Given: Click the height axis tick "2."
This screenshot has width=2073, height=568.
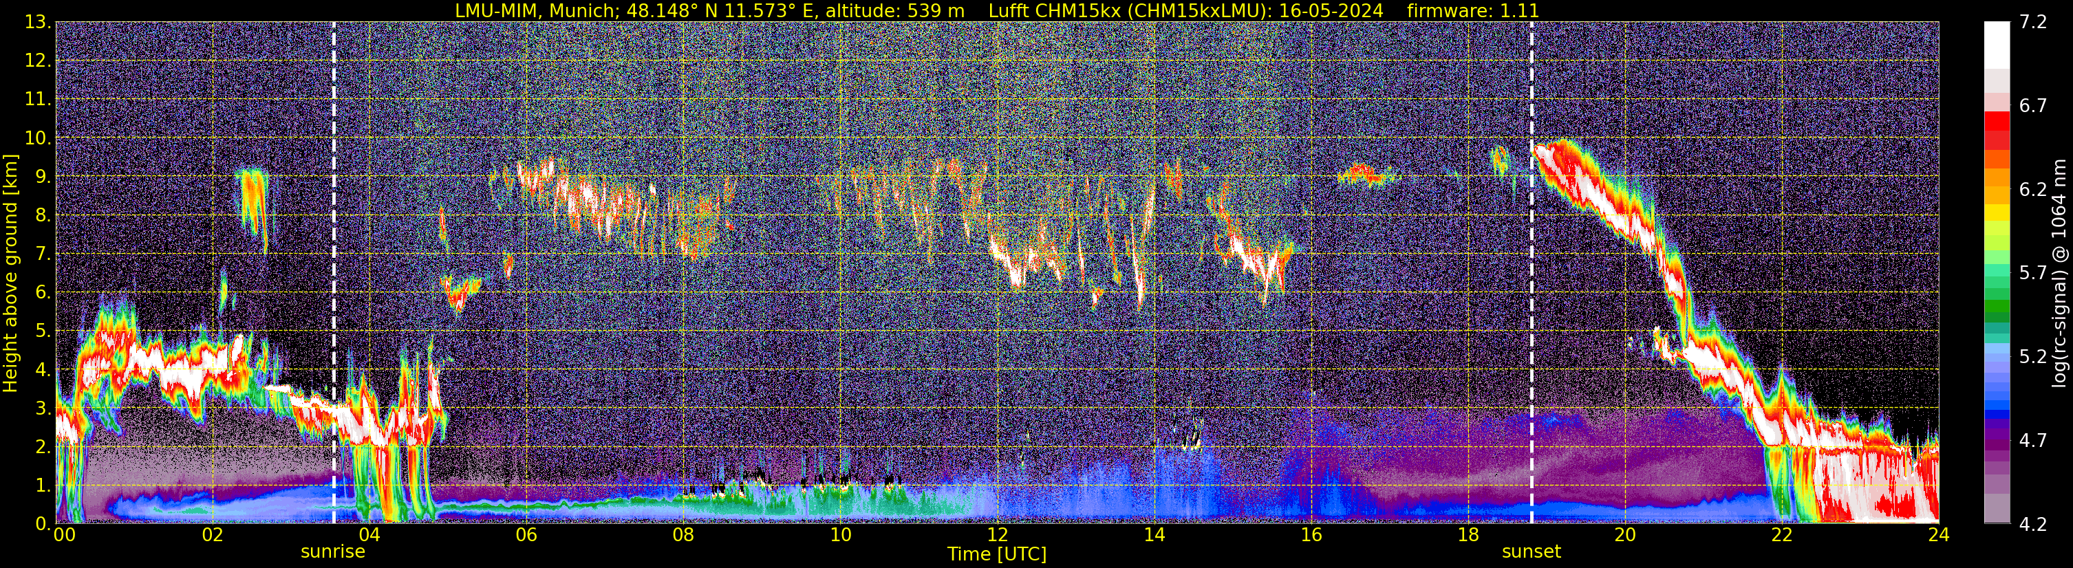Looking at the screenshot, I should [x=43, y=448].
